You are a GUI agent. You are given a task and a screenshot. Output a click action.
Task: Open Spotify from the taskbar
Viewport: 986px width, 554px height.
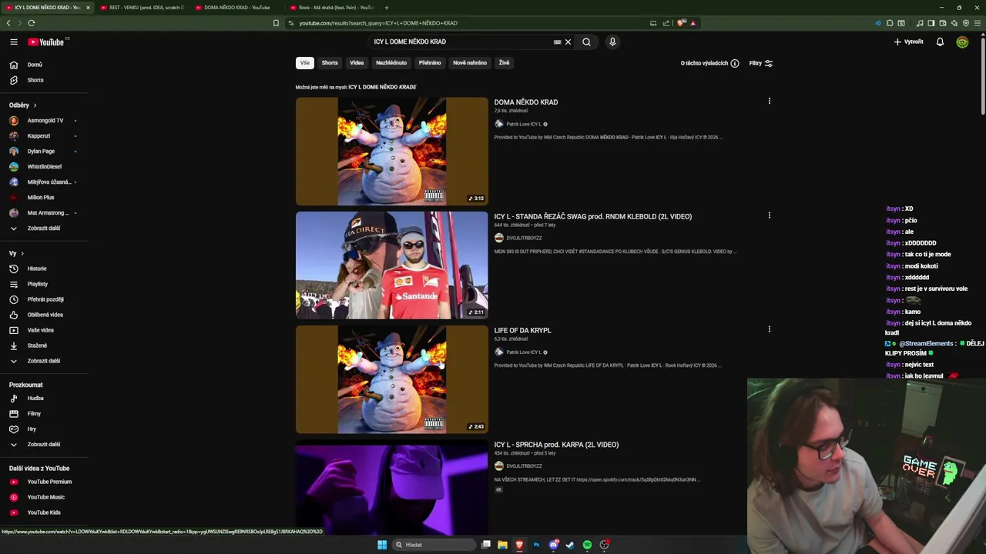tap(587, 545)
